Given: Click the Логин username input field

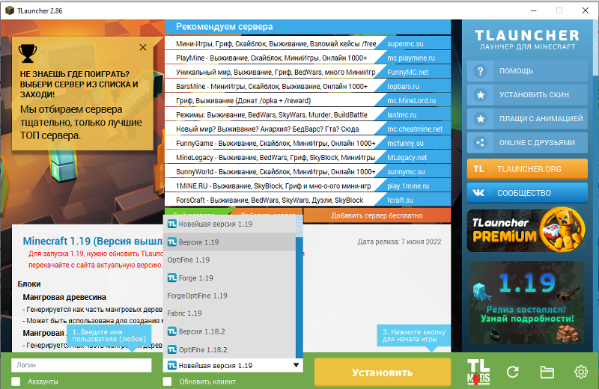Looking at the screenshot, I should (x=81, y=366).
